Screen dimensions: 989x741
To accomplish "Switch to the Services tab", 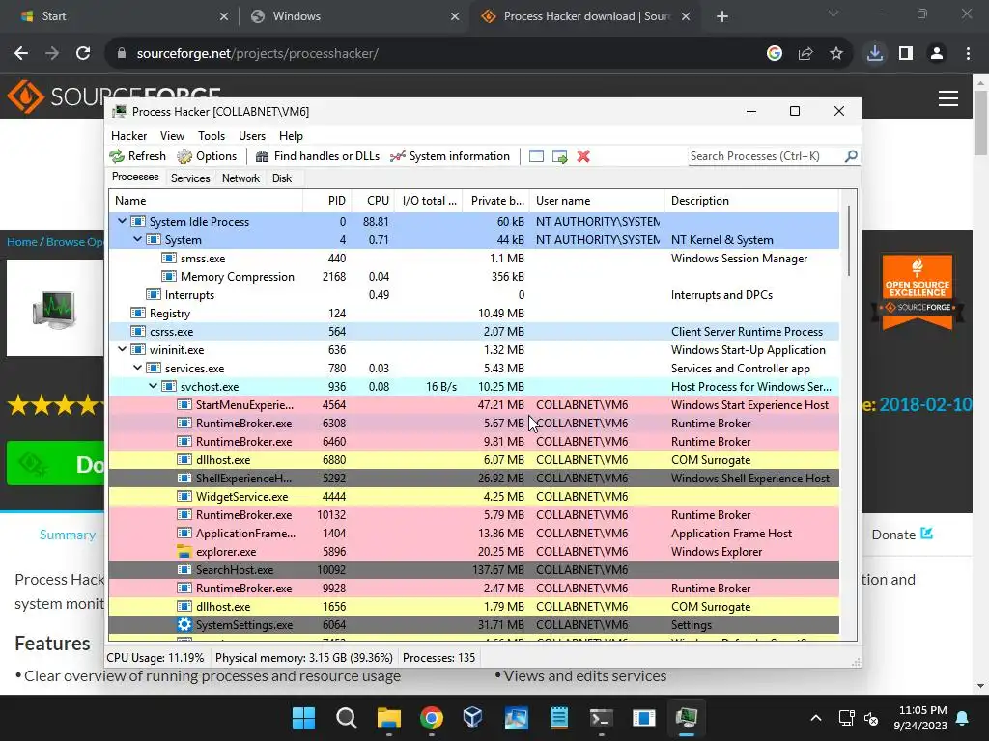I will (x=190, y=178).
